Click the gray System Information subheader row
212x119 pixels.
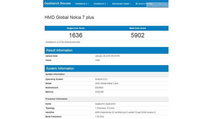(x=107, y=74)
